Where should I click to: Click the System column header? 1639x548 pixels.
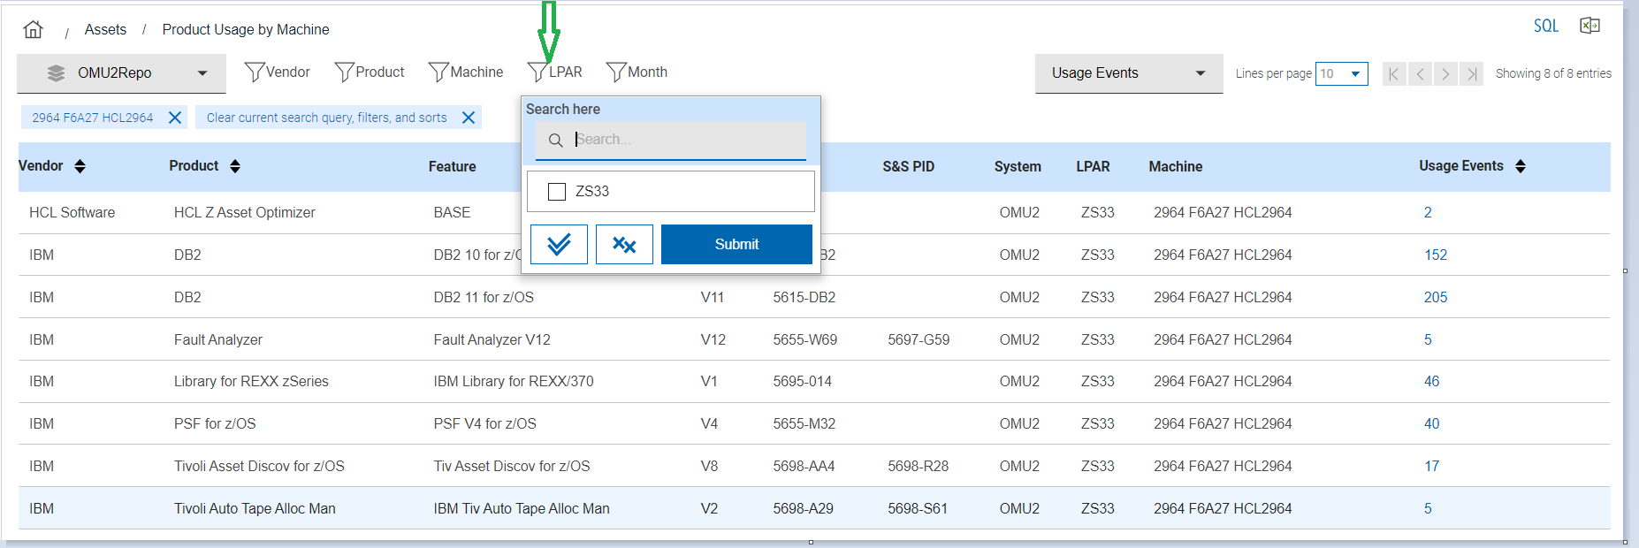point(1018,166)
